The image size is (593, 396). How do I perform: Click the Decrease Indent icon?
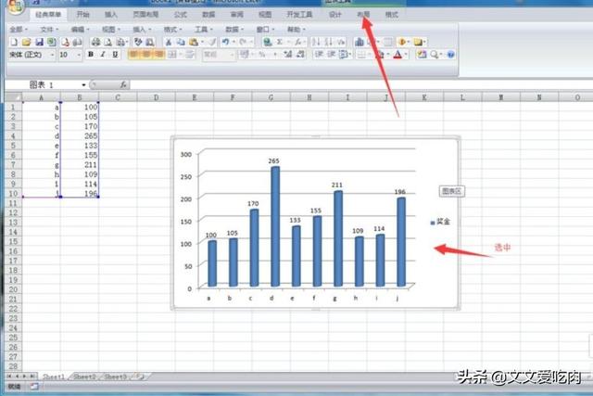(x=319, y=55)
